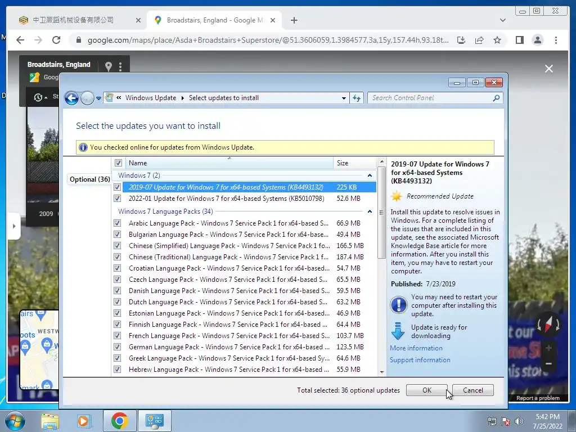This screenshot has width=576, height=432.
Task: Uncheck Chinese (Simplified) Language Pack checkbox
Action: pos(117,245)
